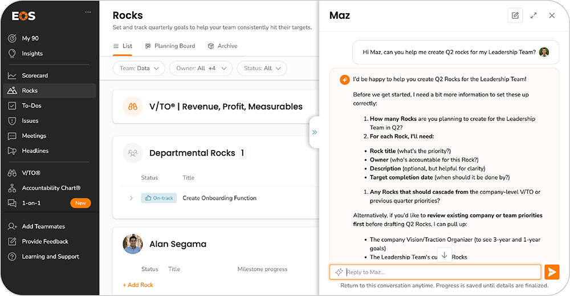Click the scroll-down arrow in chat

point(444,256)
